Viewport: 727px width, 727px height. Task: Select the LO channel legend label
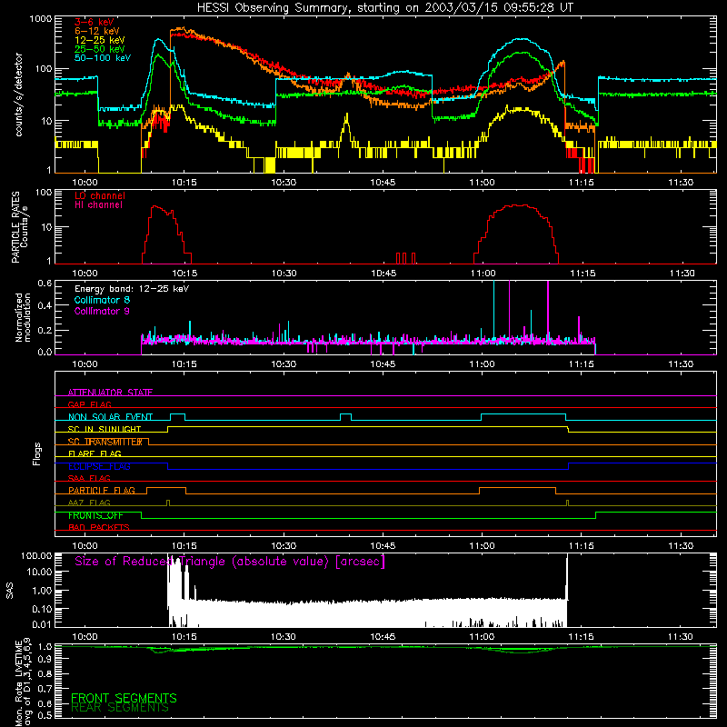(100, 195)
